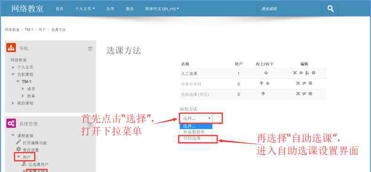Click the magnifier search icon in header

(x=331, y=9)
